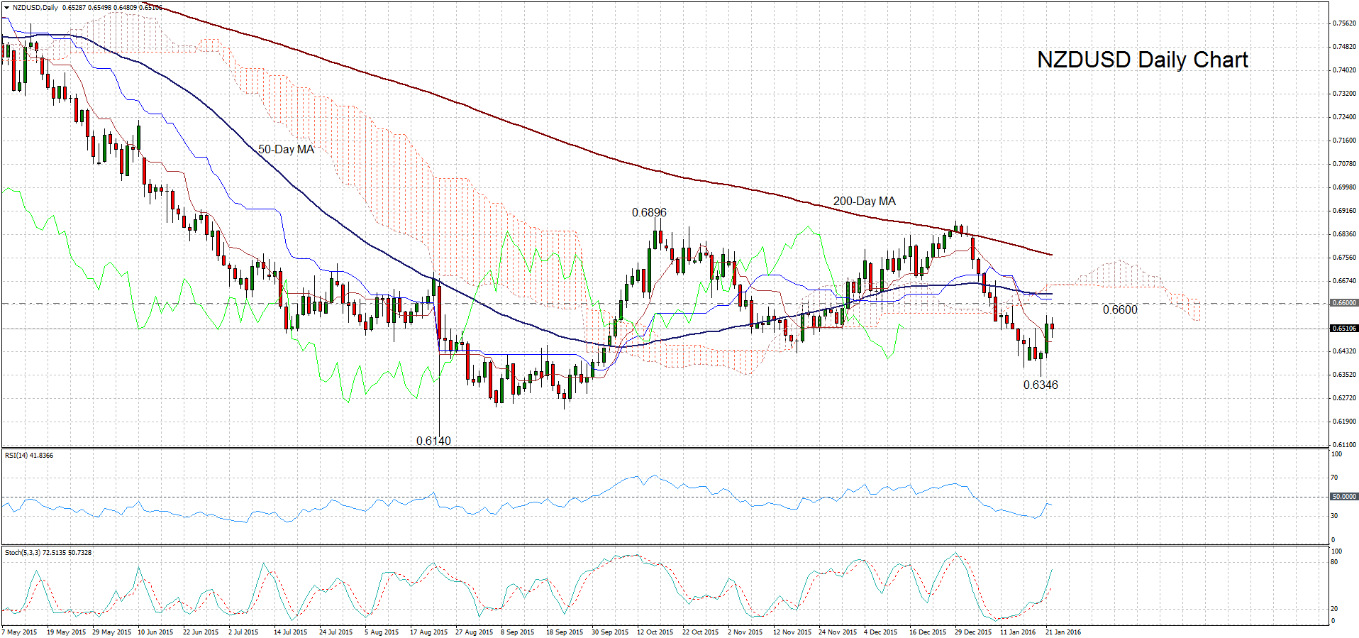Click the '10 Jun 2015' date label
Viewport: 1359px width, 638px height.
click(x=155, y=632)
